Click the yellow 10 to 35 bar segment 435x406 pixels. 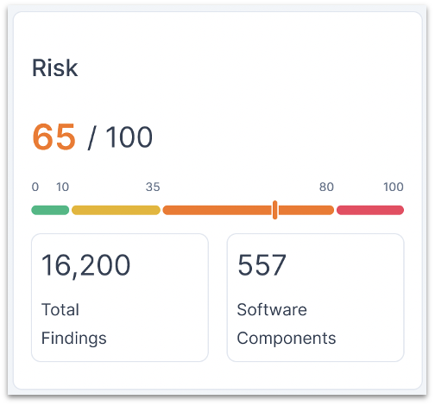coord(116,210)
